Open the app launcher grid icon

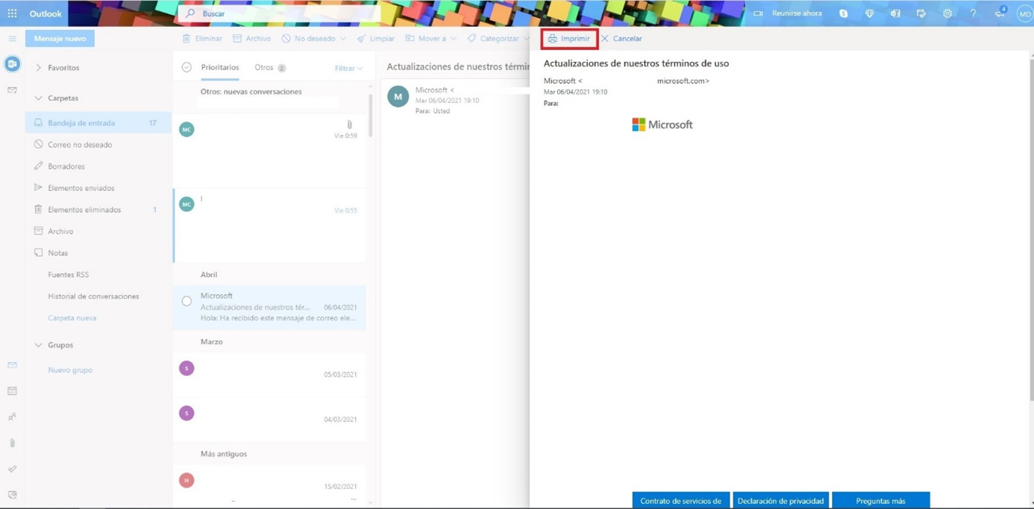[12, 13]
